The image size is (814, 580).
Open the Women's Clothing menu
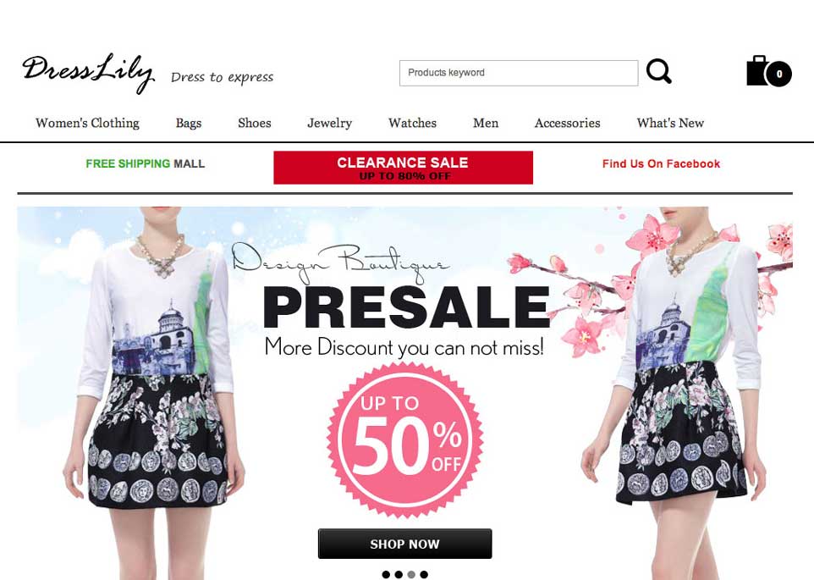click(87, 123)
